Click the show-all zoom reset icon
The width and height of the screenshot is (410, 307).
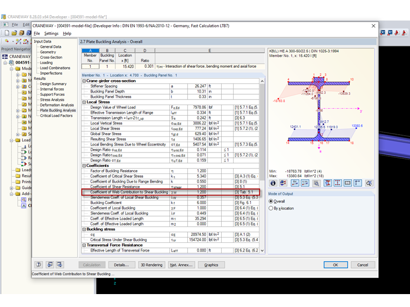[369, 183]
